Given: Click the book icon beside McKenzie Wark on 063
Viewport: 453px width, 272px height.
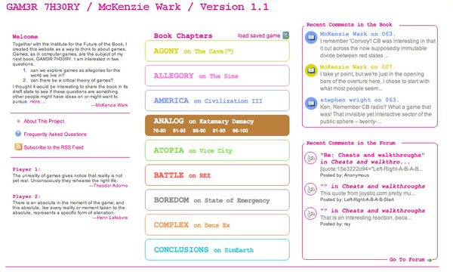Looking at the screenshot, I should [x=311, y=38].
